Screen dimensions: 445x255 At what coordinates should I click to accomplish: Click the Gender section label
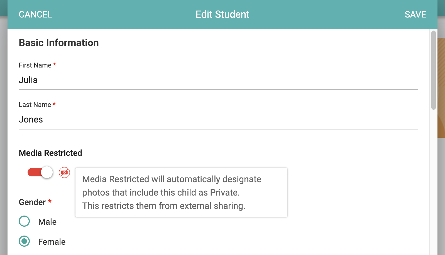32,202
